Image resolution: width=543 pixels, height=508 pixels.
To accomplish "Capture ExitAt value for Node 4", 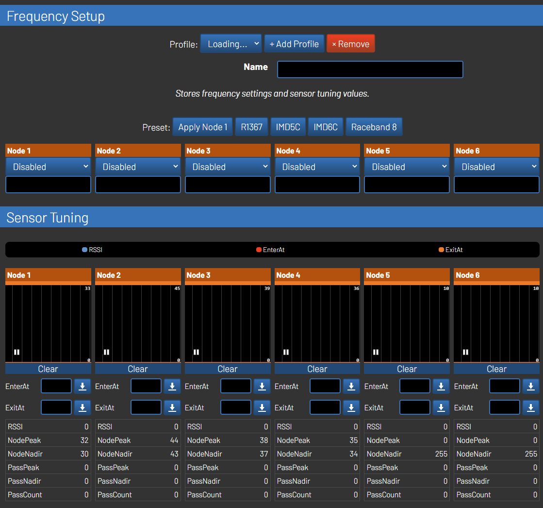I will (x=351, y=407).
